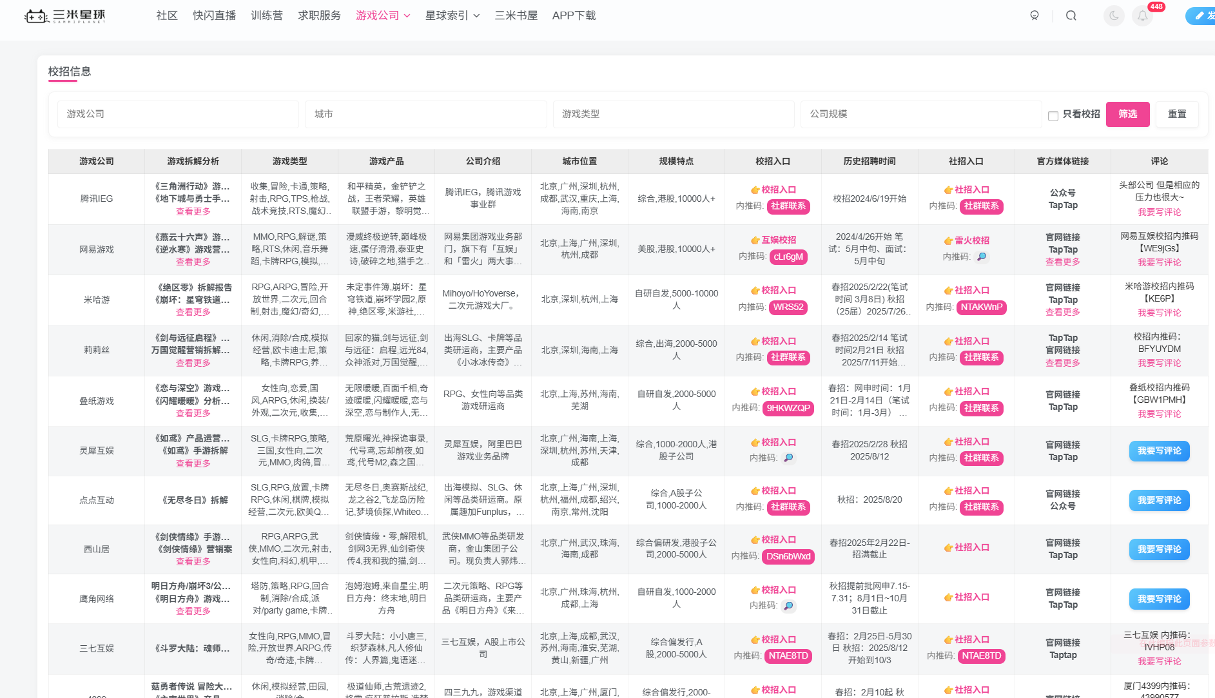This screenshot has width=1215, height=698.
Task: Expand the 星球索引 navigation dropdown
Action: 452,15
